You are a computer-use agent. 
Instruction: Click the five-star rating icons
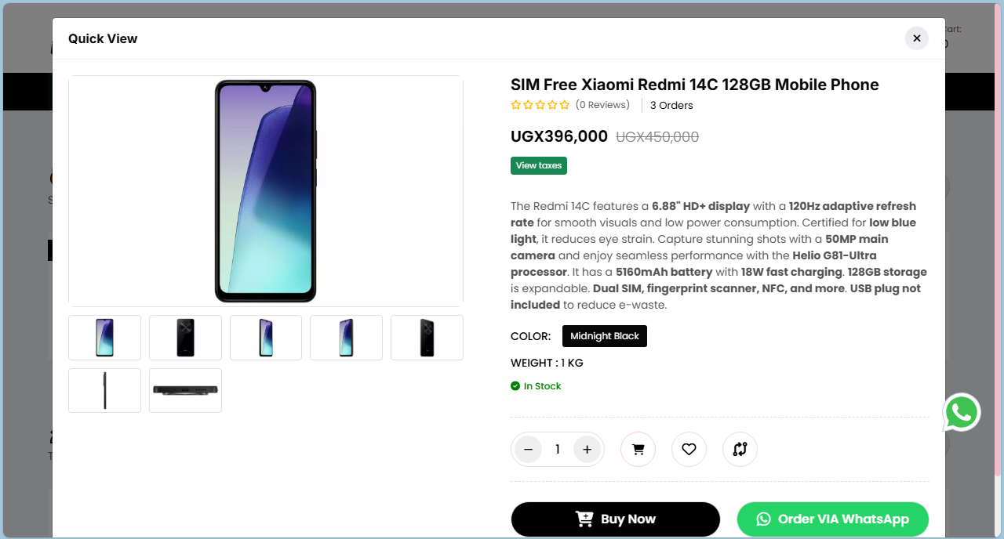click(x=540, y=105)
